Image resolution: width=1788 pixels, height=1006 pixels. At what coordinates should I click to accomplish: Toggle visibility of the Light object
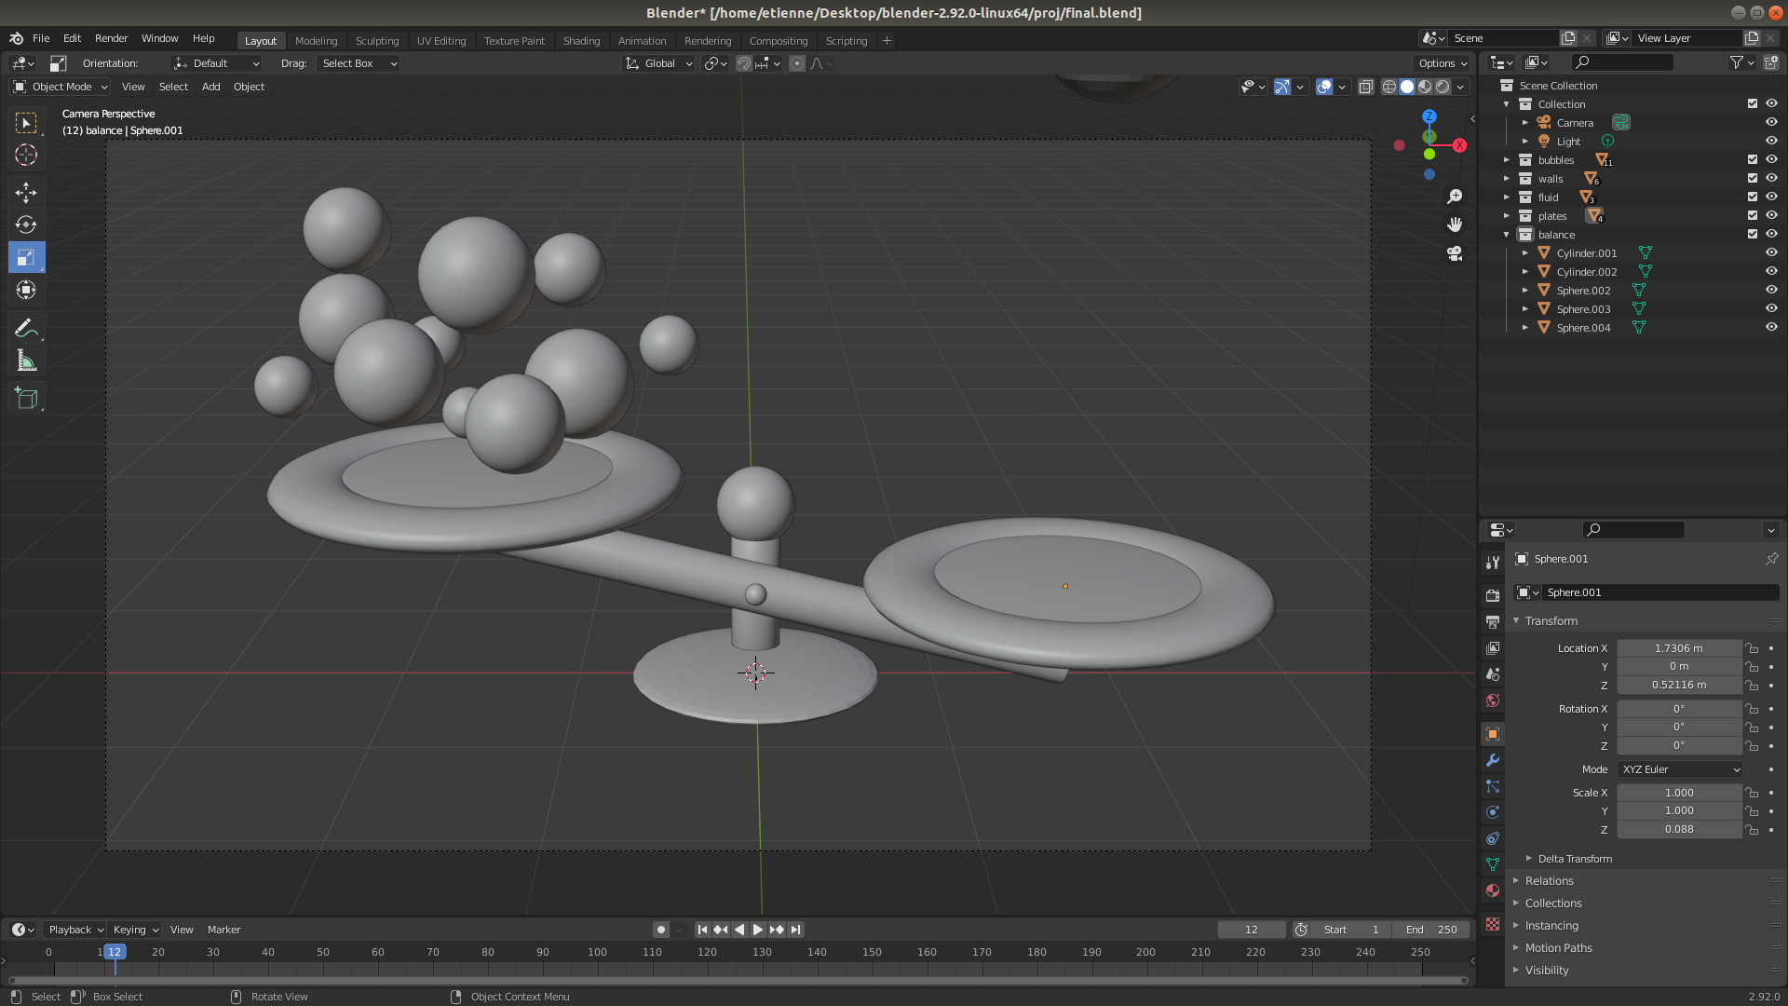tap(1771, 141)
